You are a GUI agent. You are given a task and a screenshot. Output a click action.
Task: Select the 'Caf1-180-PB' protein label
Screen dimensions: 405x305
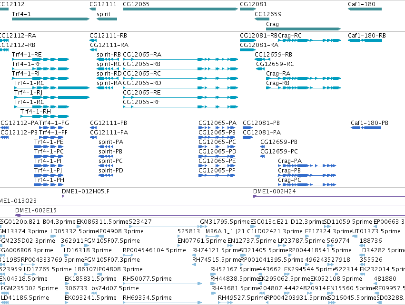(x=369, y=123)
